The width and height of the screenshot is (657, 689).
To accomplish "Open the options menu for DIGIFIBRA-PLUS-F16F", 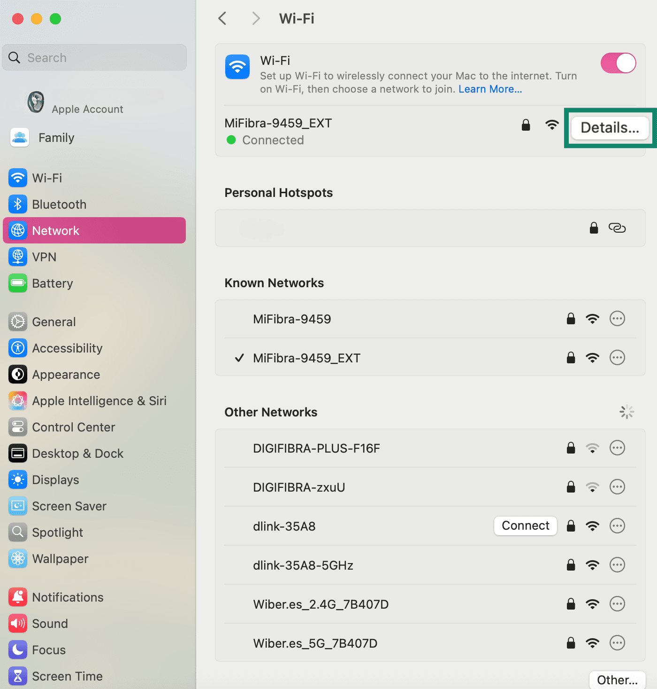I will pyautogui.click(x=617, y=448).
